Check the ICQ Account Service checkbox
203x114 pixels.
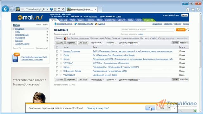[x=57, y=71]
